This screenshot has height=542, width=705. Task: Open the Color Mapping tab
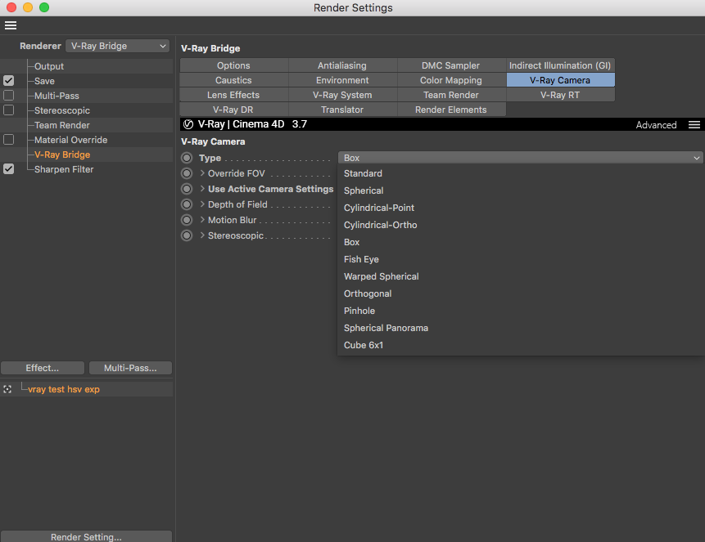(x=451, y=80)
